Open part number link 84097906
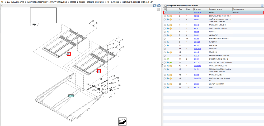 (197, 13)
